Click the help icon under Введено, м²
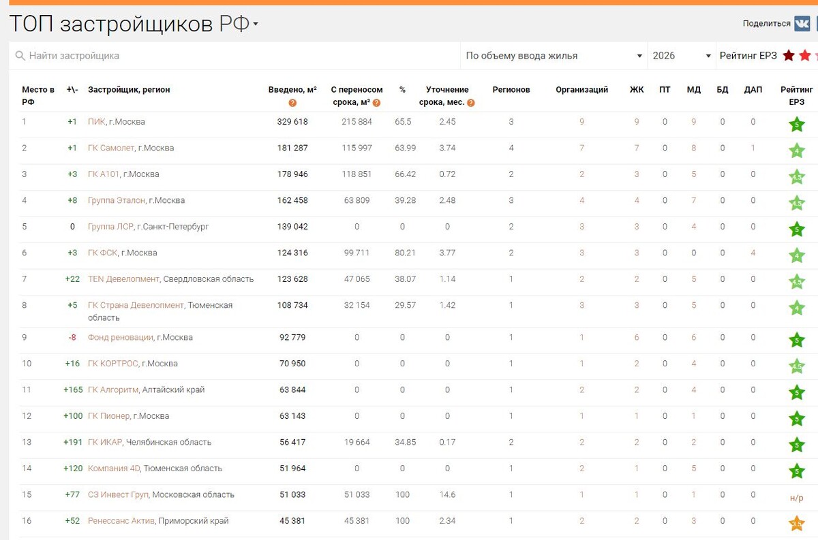The image size is (818, 540). click(292, 103)
